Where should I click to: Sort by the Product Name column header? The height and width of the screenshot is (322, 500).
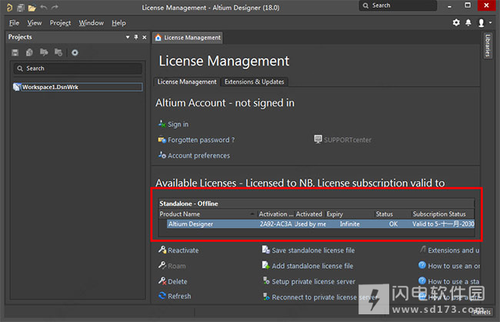[208, 214]
